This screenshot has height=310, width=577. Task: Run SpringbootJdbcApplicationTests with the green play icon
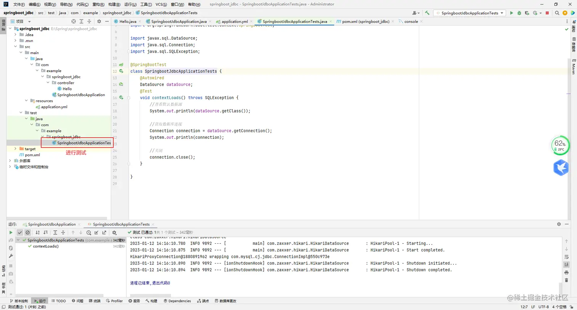point(511,13)
